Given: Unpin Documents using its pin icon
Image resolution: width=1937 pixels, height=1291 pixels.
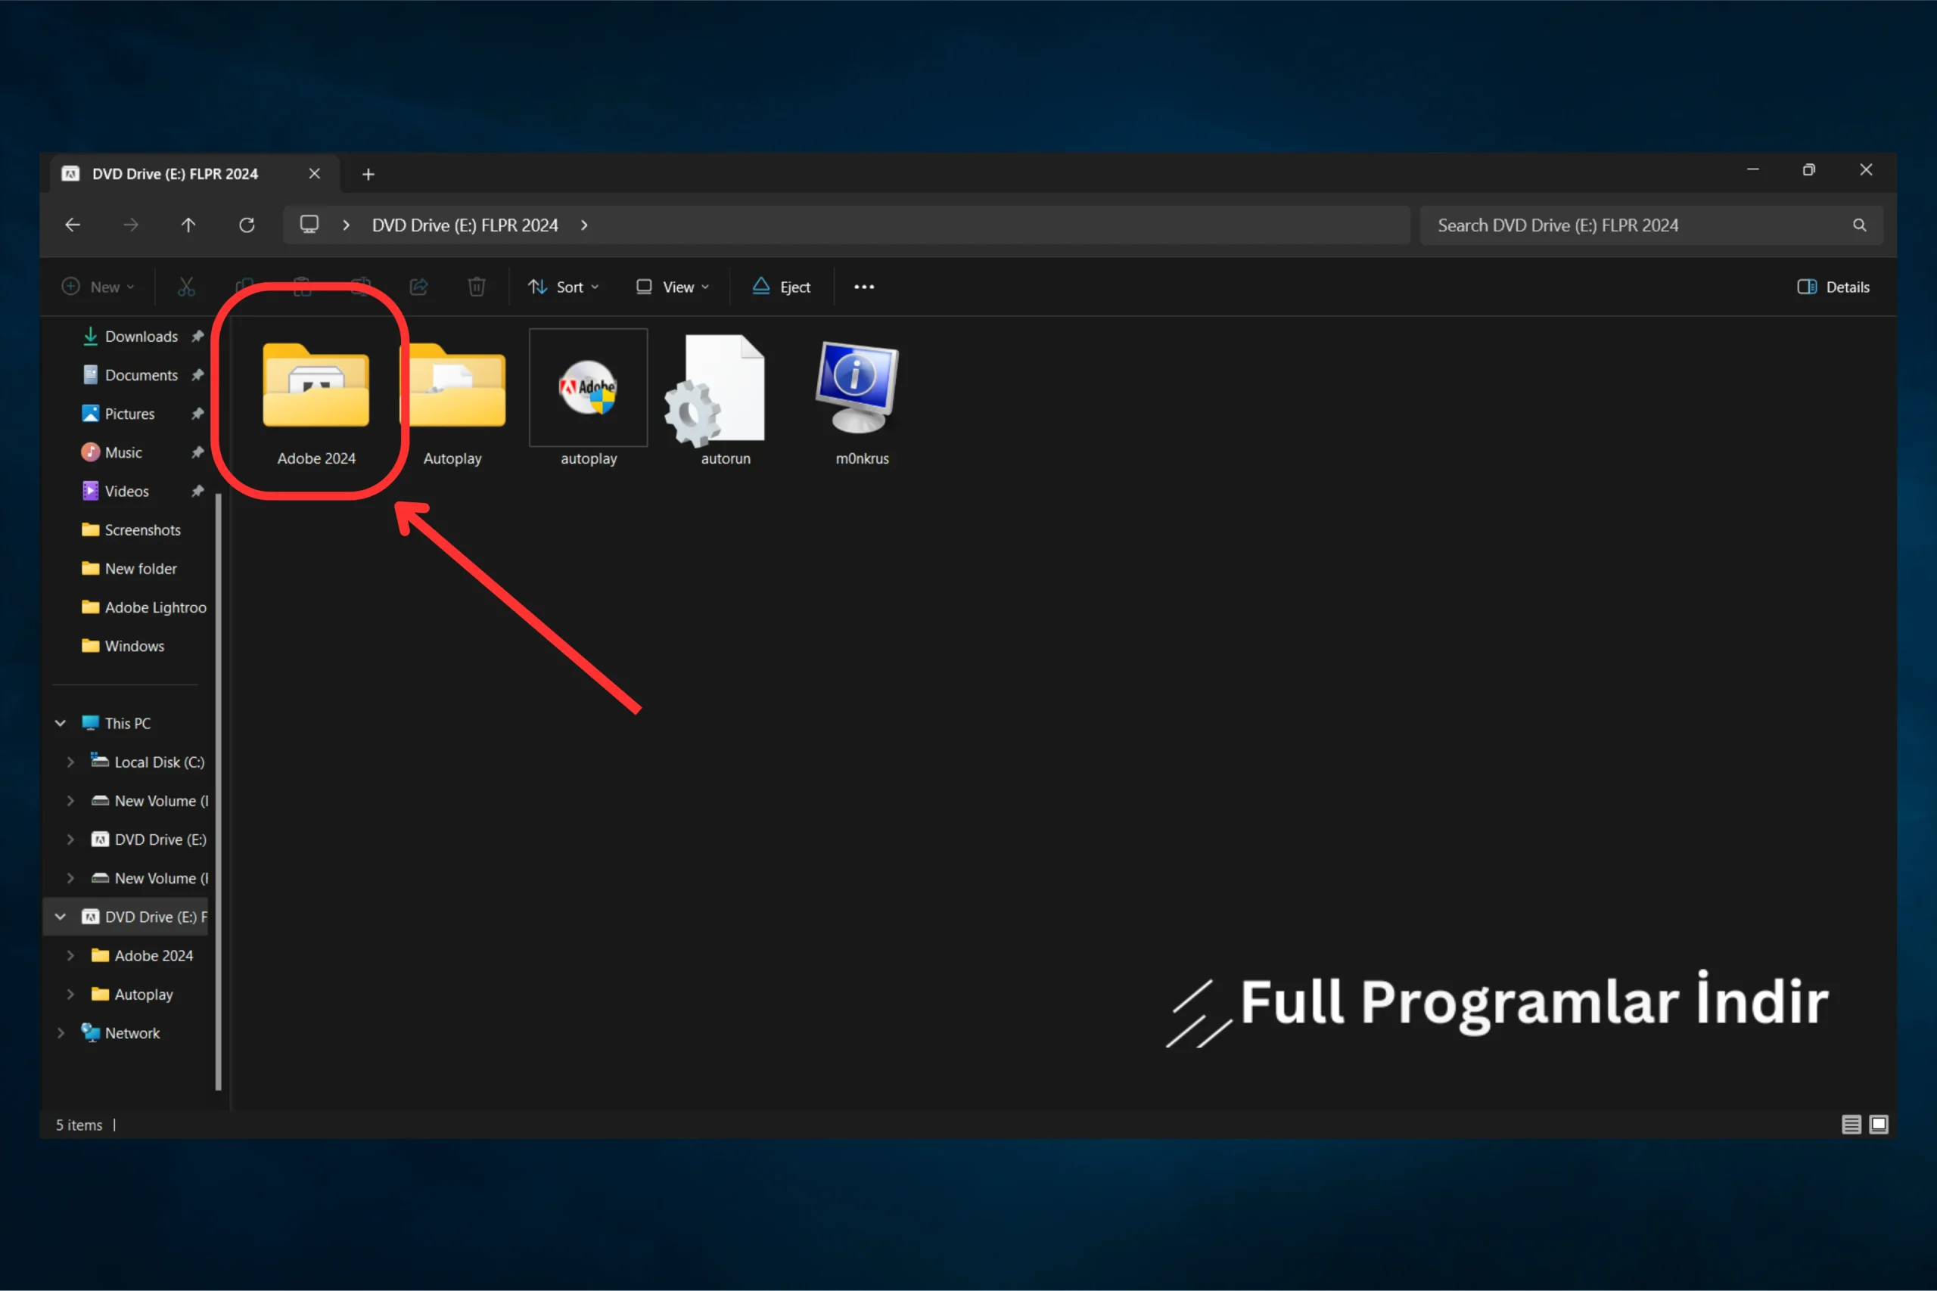Looking at the screenshot, I should (x=197, y=374).
